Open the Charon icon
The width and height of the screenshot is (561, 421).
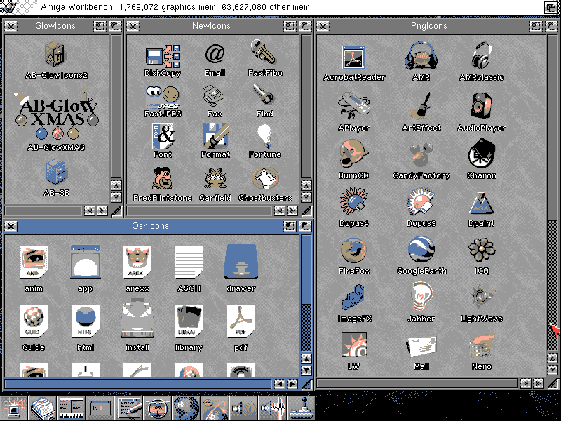click(x=482, y=153)
